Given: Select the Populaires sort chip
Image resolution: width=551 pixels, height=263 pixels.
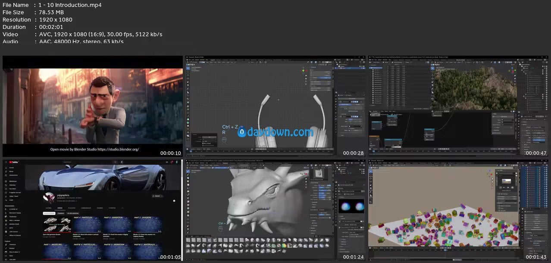Looking at the screenshot, I should [x=61, y=213].
